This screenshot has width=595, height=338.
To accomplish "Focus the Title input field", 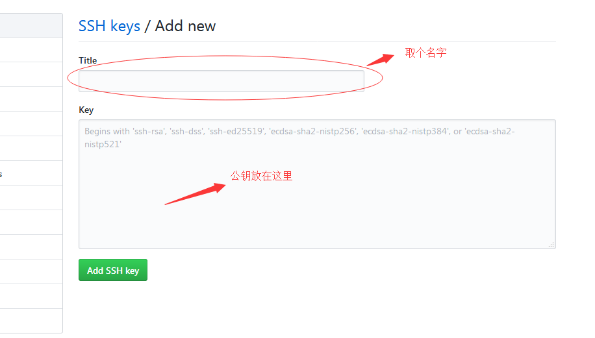I will 222,80.
